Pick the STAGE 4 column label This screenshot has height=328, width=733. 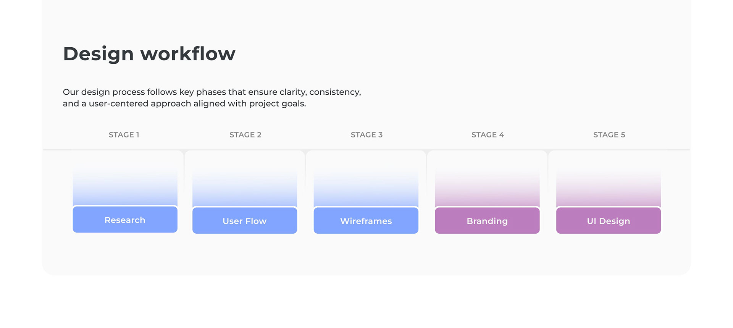click(488, 135)
